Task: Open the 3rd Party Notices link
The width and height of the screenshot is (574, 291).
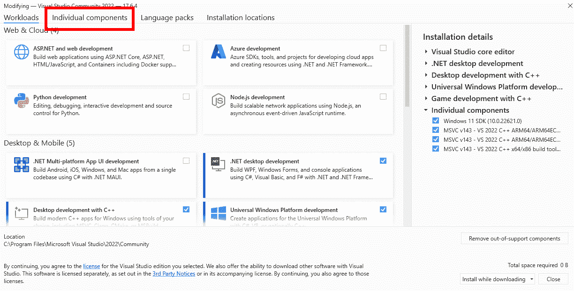Action: tap(174, 274)
